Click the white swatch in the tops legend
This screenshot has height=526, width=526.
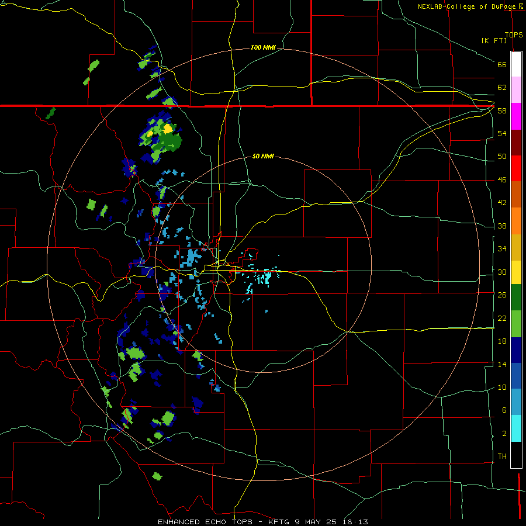tap(516, 64)
